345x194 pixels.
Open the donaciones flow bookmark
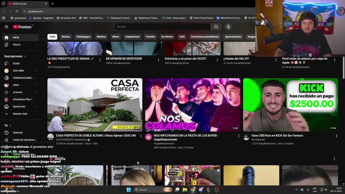pos(66,18)
